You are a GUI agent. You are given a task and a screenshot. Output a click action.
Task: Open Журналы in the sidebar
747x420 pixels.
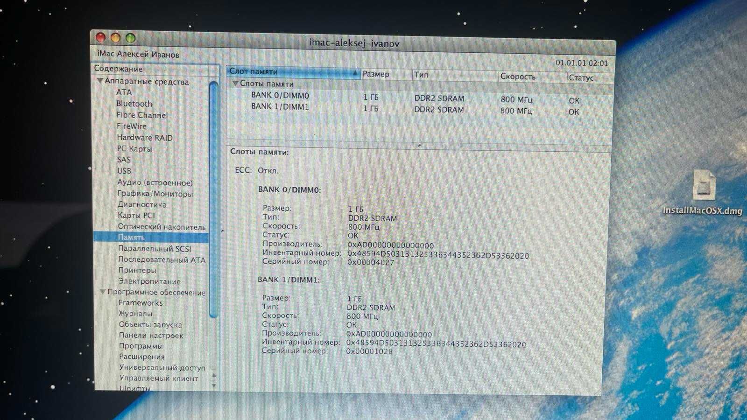coord(135,314)
